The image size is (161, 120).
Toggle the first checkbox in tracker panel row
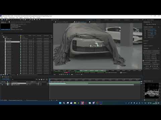point(143,61)
